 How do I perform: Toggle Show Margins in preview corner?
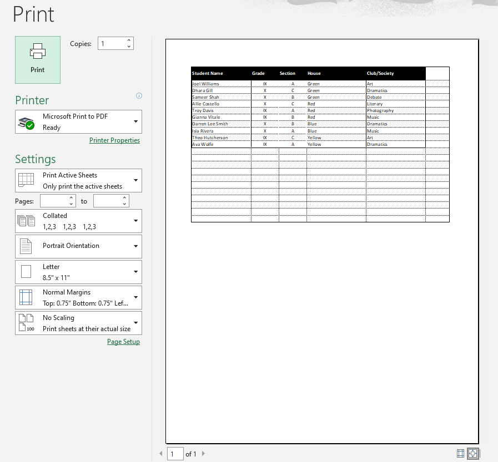click(x=460, y=453)
